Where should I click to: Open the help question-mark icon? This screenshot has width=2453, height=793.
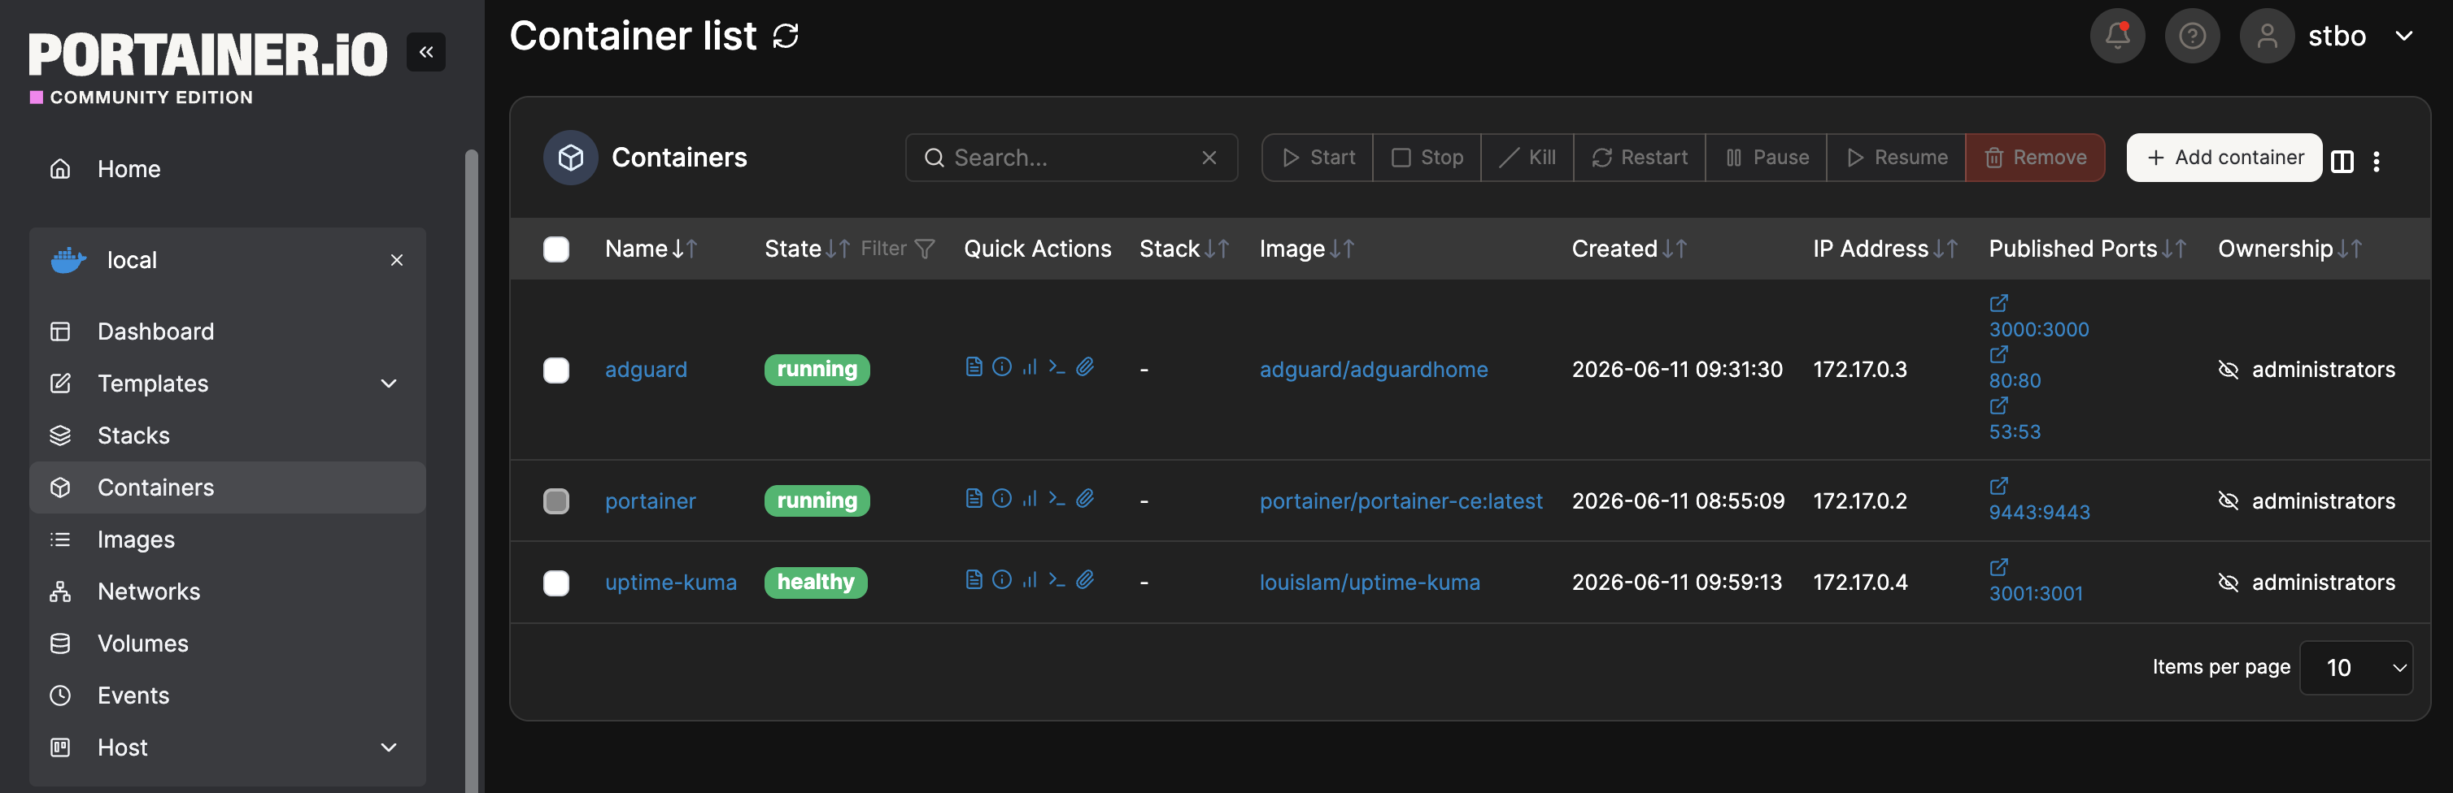click(2192, 36)
